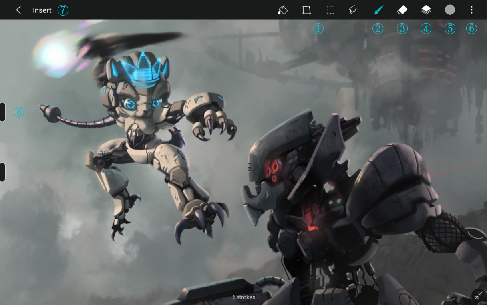Open the Transform tool

[306, 10]
